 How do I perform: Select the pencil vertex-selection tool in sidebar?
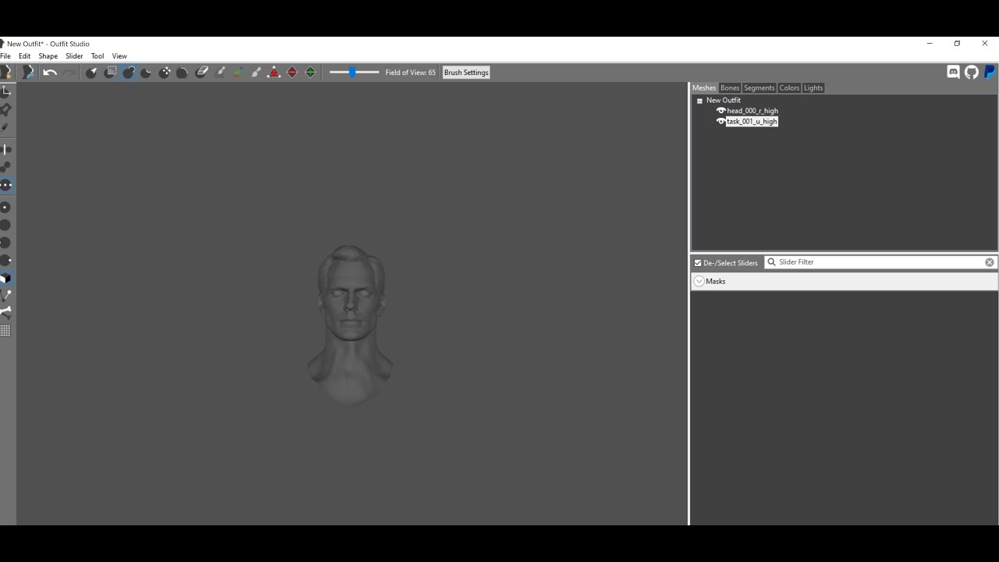click(x=5, y=127)
